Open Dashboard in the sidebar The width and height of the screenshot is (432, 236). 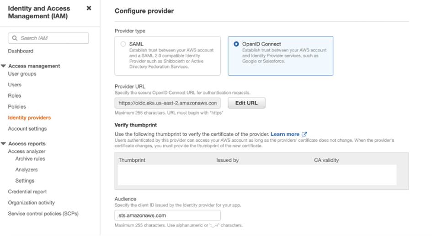21,51
